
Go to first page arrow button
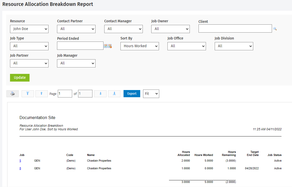(x=27, y=94)
